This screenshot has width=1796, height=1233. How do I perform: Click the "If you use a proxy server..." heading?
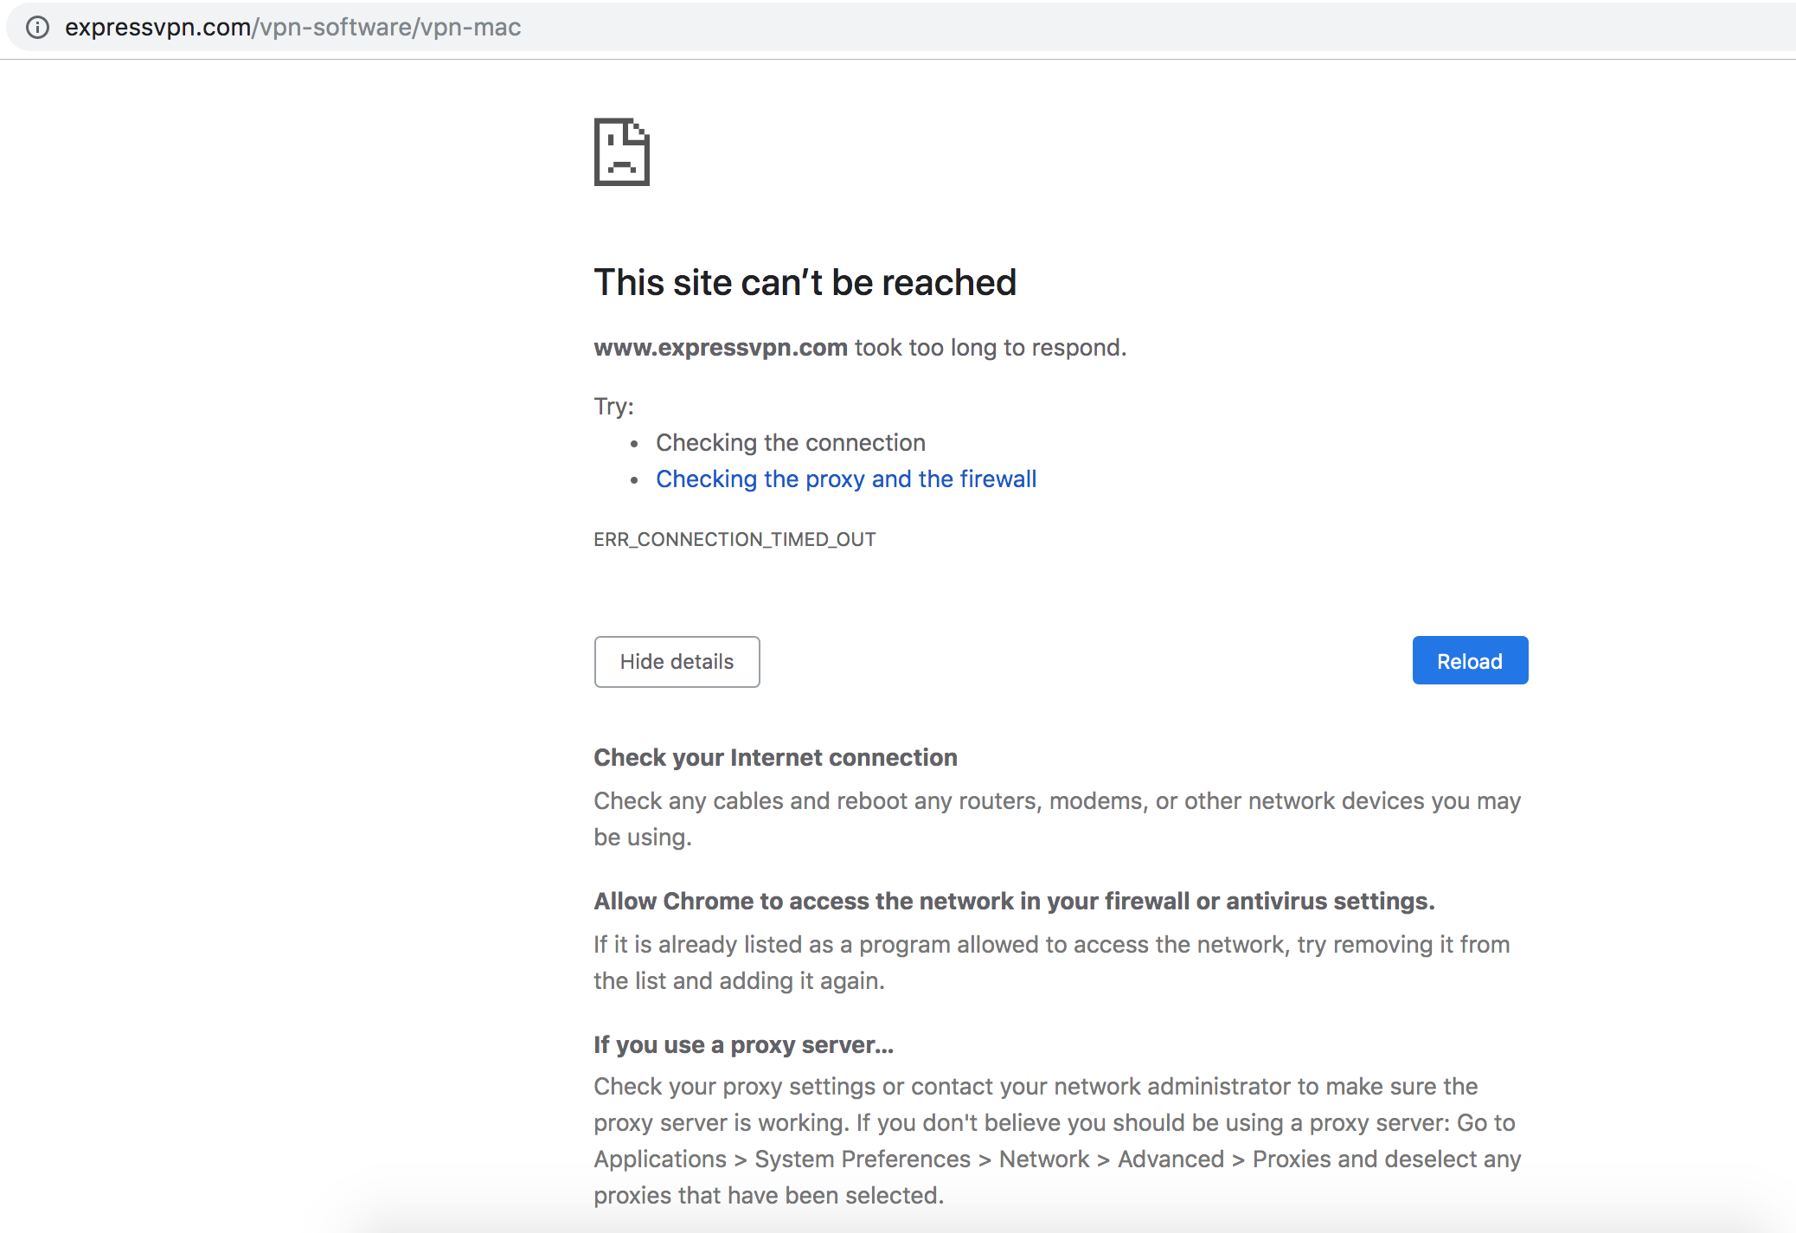(743, 1045)
